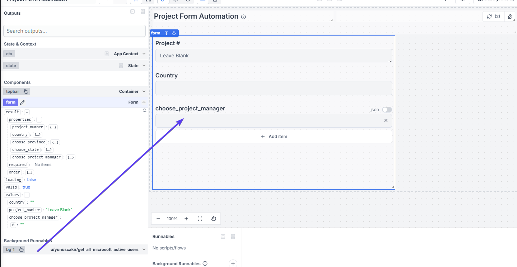Image resolution: width=517 pixels, height=267 pixels.
Task: Expand the State section chevron
Action: pos(144,66)
